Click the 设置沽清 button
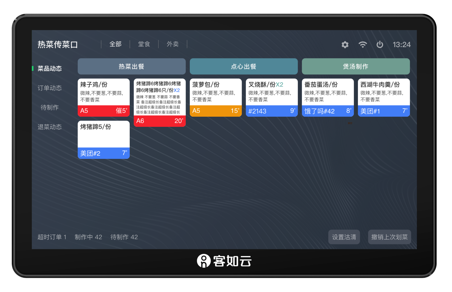This screenshot has height=292, width=452. pos(344,237)
